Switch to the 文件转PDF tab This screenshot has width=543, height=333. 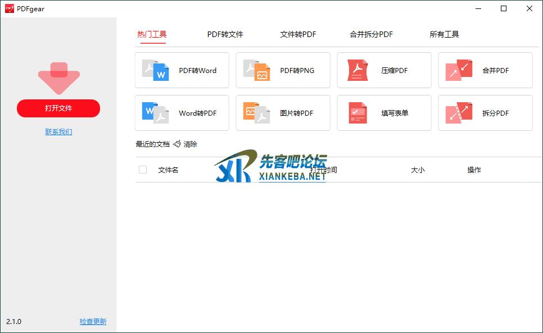[x=298, y=34]
